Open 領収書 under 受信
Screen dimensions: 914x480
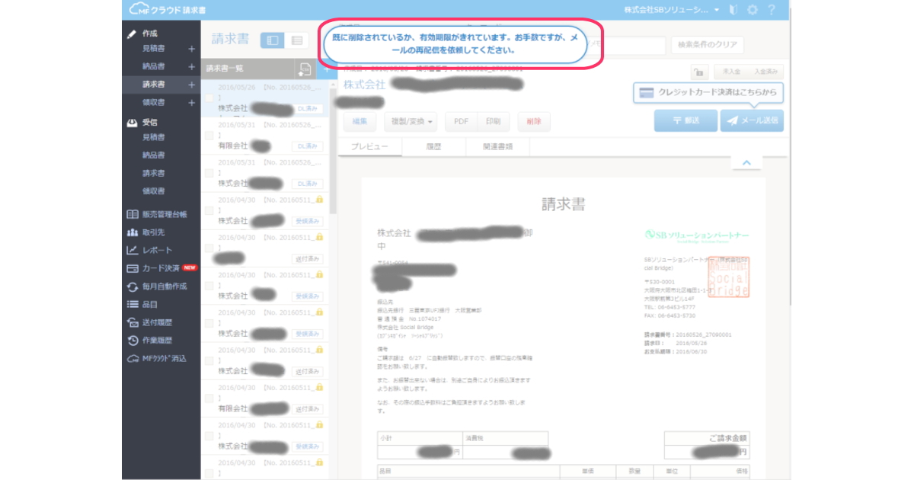point(154,191)
